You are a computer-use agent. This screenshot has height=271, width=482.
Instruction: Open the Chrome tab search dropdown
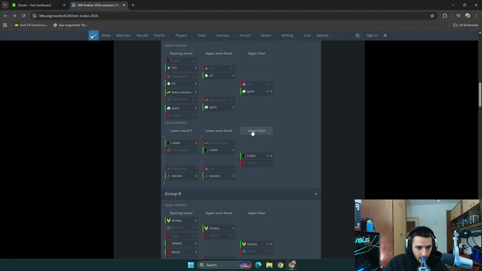5,5
